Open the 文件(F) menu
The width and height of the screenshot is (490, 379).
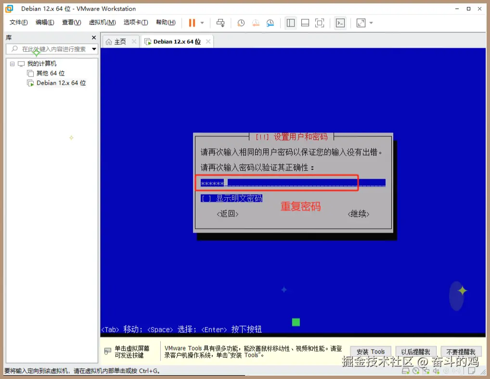[18, 22]
